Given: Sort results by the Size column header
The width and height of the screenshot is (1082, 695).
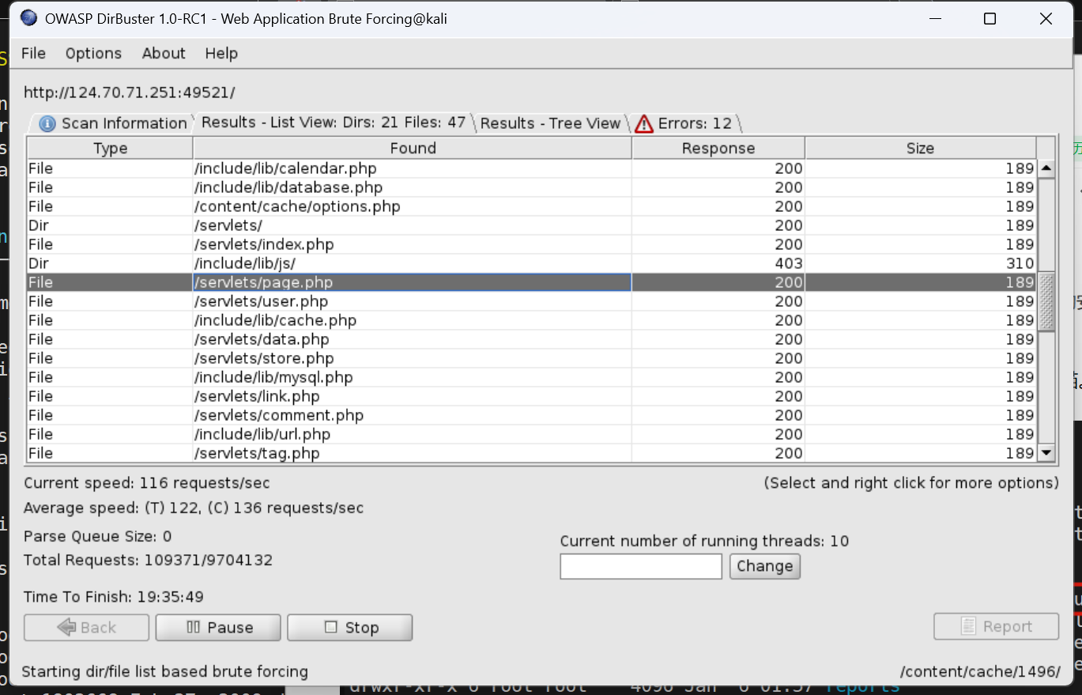Looking at the screenshot, I should point(920,148).
